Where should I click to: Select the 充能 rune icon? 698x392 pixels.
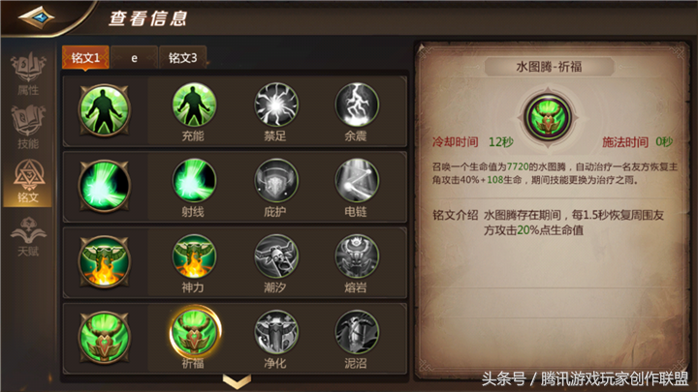(194, 105)
